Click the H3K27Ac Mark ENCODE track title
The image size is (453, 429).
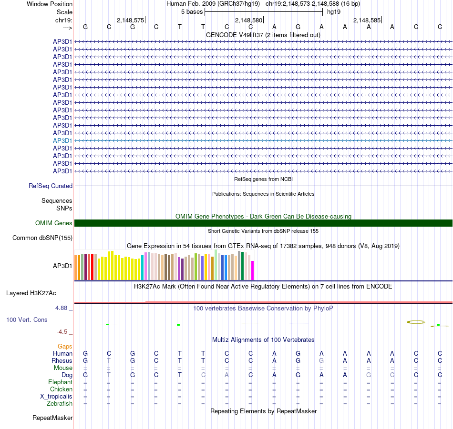[x=263, y=287]
